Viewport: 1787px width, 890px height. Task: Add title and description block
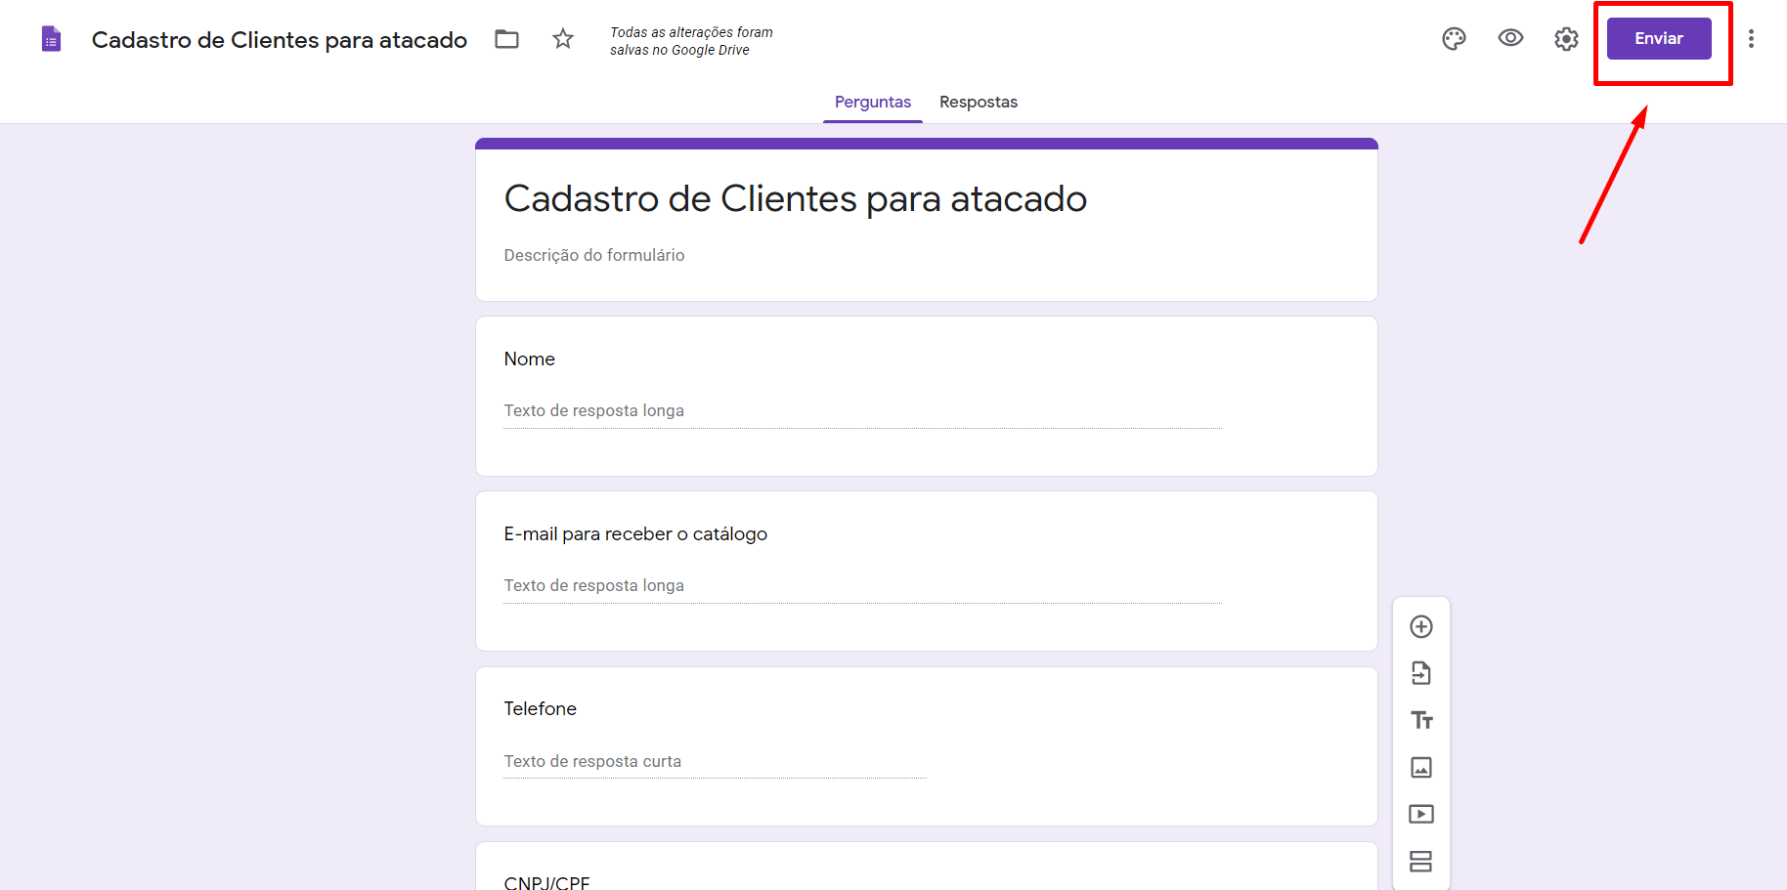[1421, 720]
